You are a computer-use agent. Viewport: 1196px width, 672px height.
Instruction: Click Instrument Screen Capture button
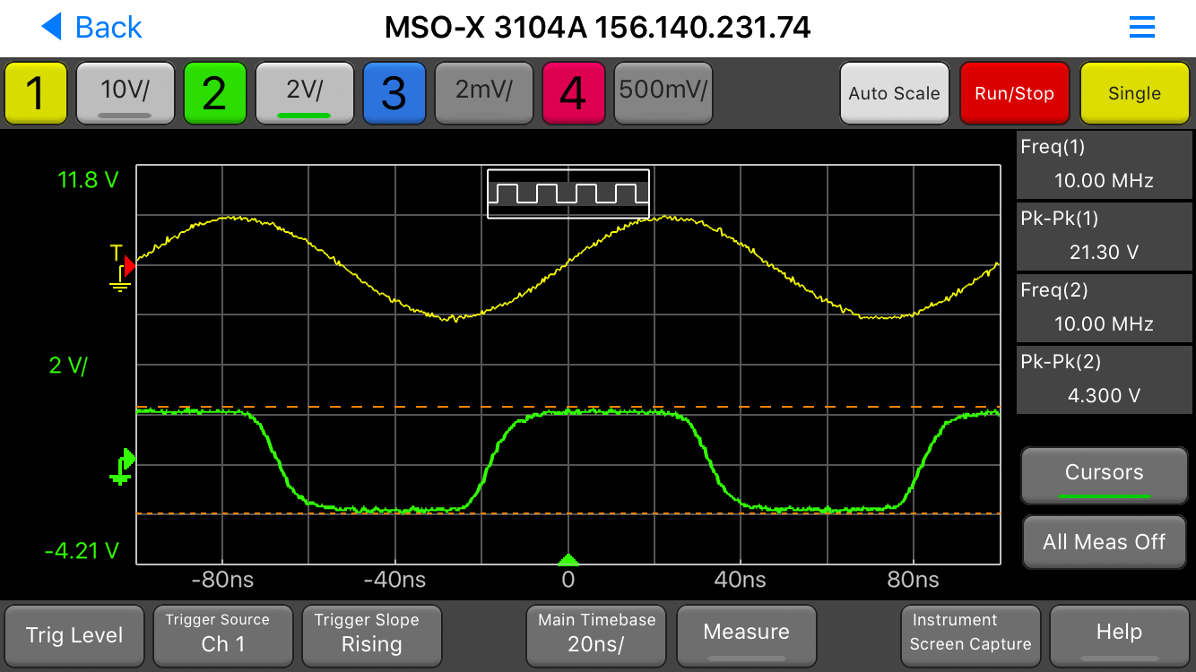970,635
